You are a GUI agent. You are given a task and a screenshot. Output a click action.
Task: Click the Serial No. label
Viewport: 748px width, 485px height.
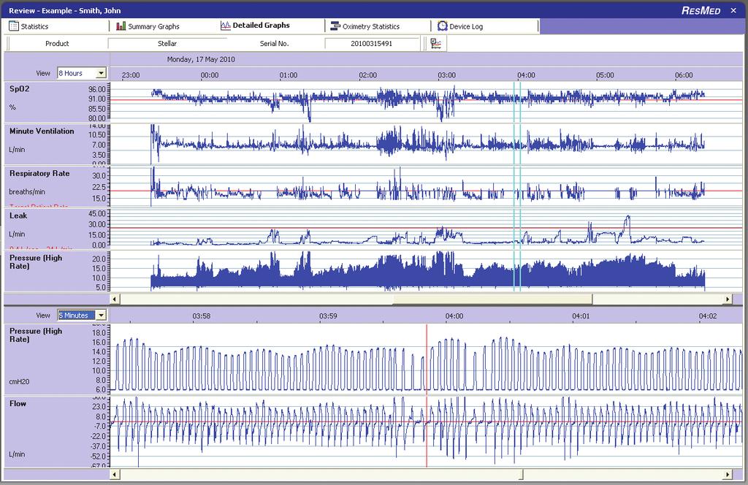pos(275,43)
